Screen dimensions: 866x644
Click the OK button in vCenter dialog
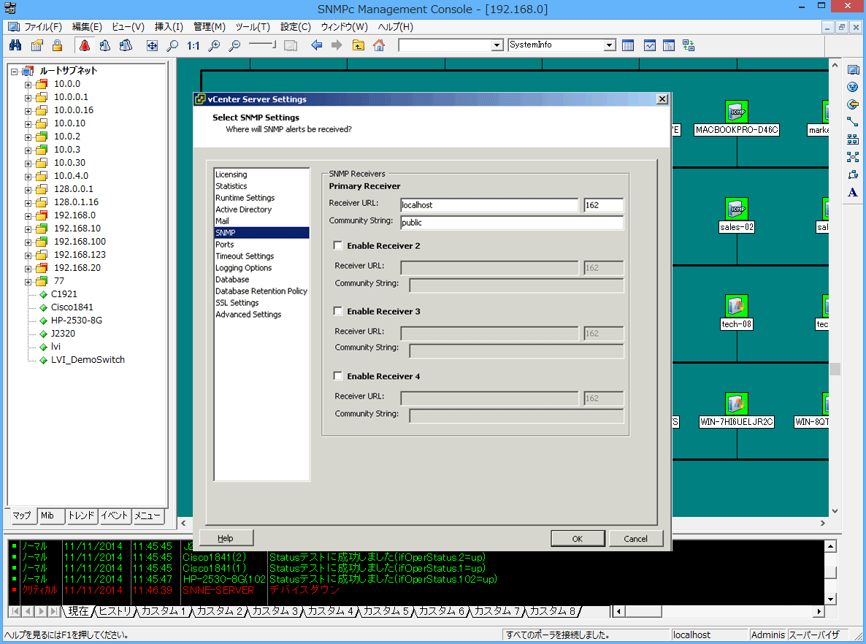(577, 539)
